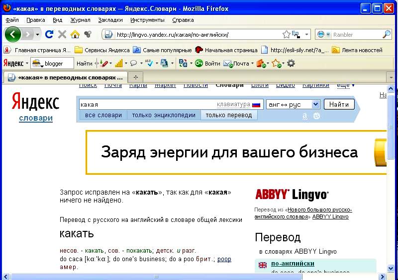Click the Rambler search engine globe icon
Image resolution: width=398 pixels, height=280 pixels.
321,34
